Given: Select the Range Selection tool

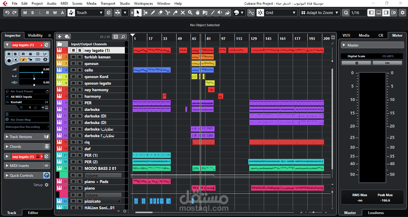Looking at the screenshot, I should [145, 13].
